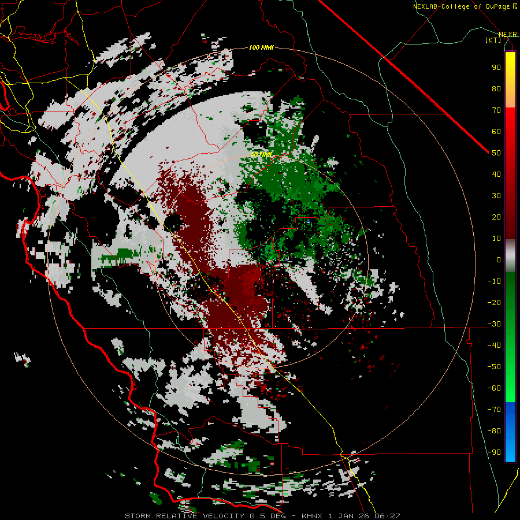Screen dimensions: 520x520
Task: Click the 50 NMI range ring label
Action: coord(261,154)
